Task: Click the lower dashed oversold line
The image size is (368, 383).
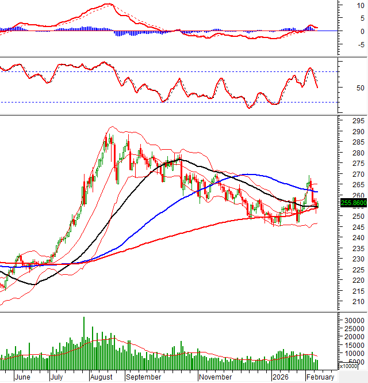Action: [172, 103]
